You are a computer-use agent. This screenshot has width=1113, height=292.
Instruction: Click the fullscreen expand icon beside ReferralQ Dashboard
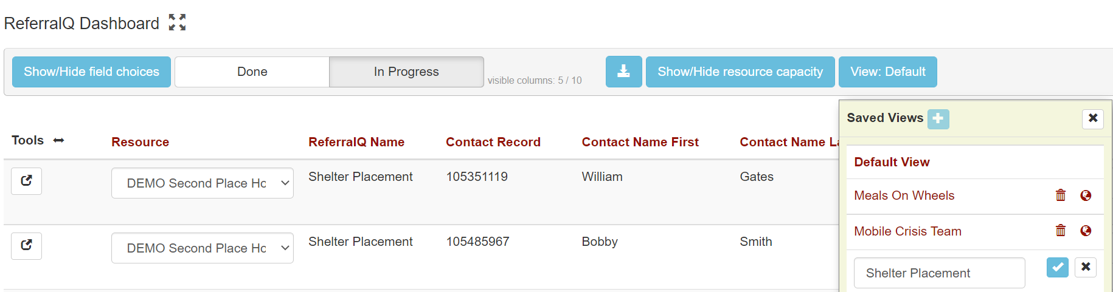177,22
